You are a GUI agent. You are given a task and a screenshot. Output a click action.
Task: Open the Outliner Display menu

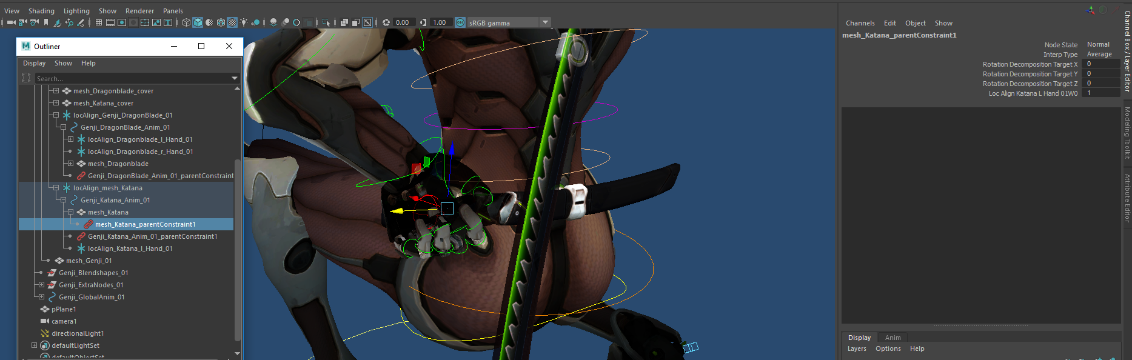[35, 63]
